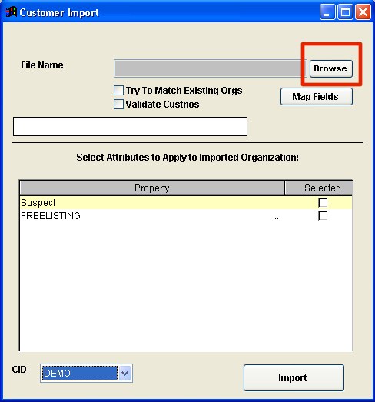Enable Try To Match Existing Orgs
Image resolution: width=375 pixels, height=402 pixels.
(x=118, y=91)
